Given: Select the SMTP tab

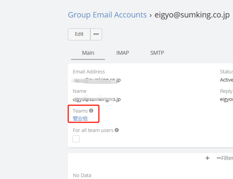Looking at the screenshot, I should [157, 53].
